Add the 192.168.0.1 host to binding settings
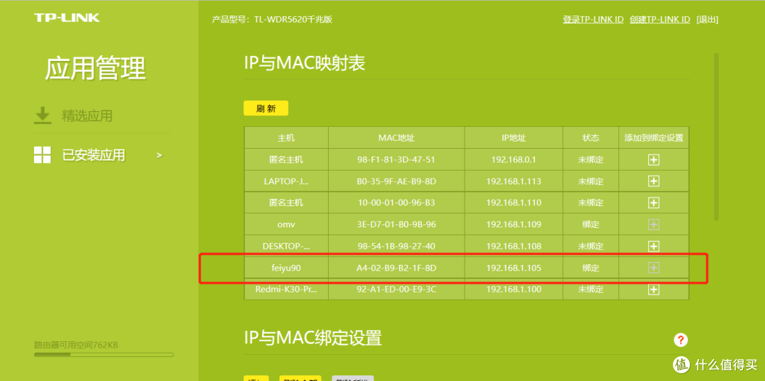765x381 pixels. (653, 159)
